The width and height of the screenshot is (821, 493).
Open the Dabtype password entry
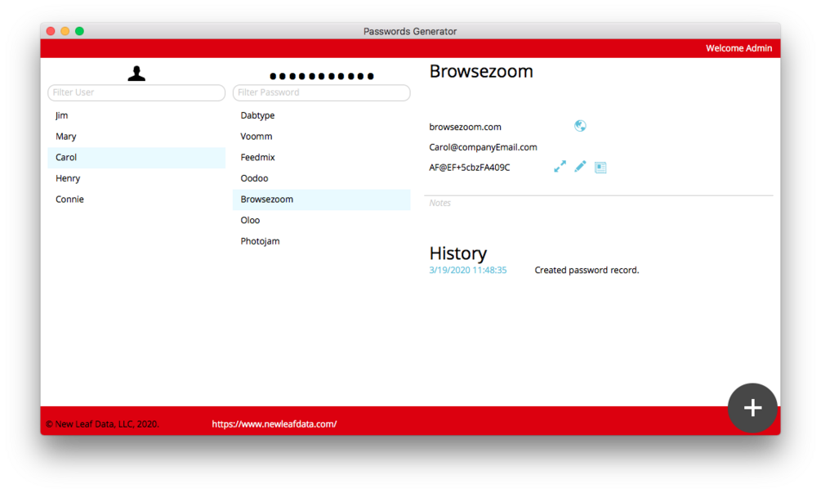[x=322, y=115]
